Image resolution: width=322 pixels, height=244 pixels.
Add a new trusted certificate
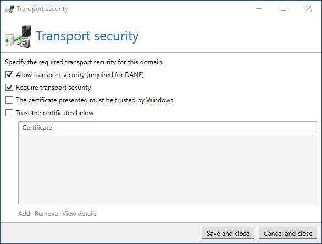(24, 214)
